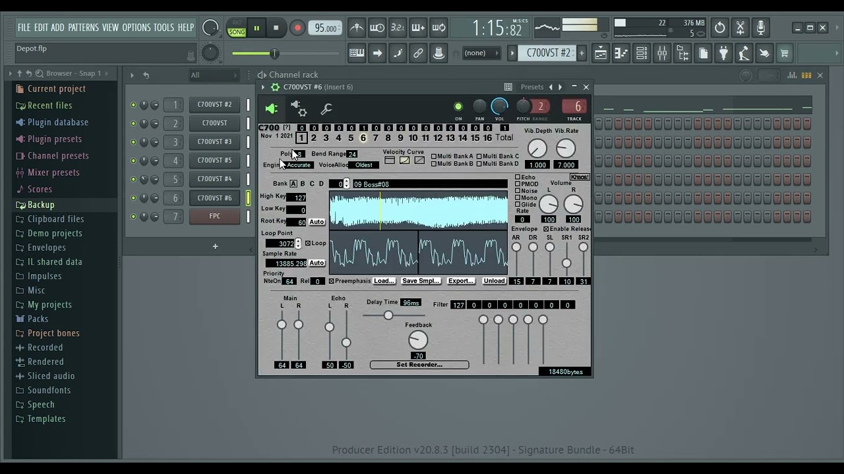Click the undo history circular arrow icon
Screen dimensions: 844x474
(719, 28)
